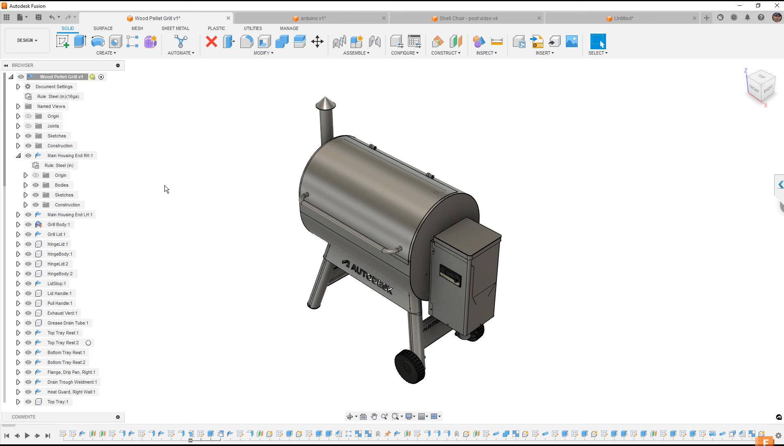
Task: Select the Create Sketch tool
Action: 62,41
